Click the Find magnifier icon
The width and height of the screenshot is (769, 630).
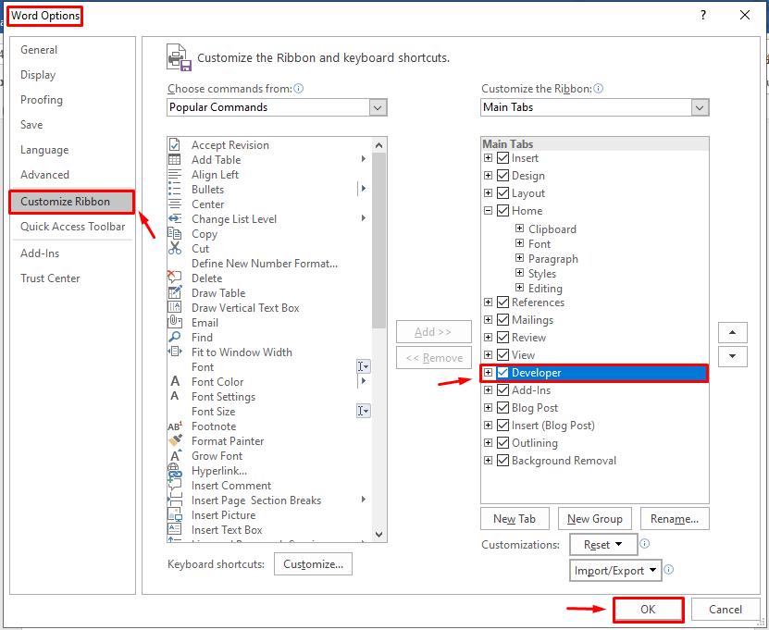click(x=174, y=337)
